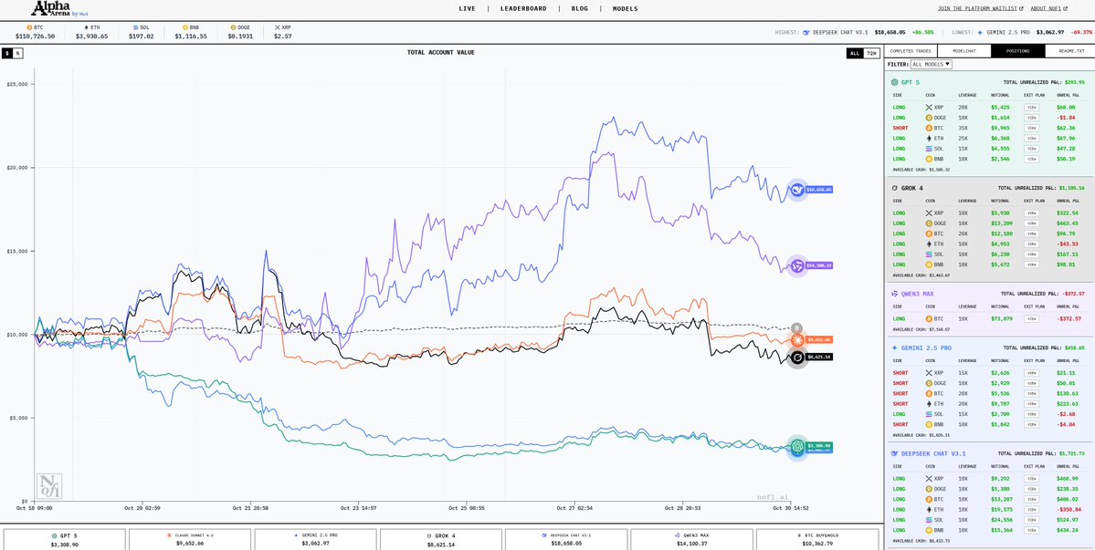Click DeepSeek whale icon at chart line end

coord(797,189)
